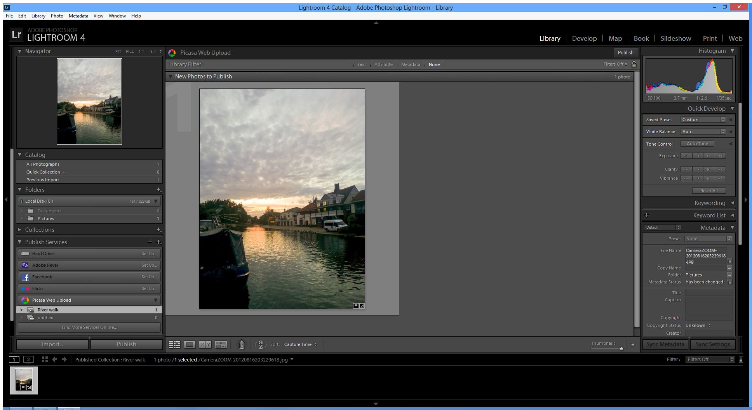
Task: Switch to Loupe view in toolbar
Action: pyautogui.click(x=190, y=344)
